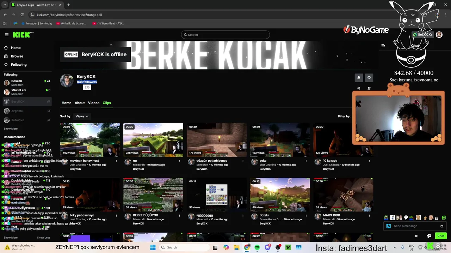Switch to the Home channel tab
Viewport: 451px width, 253px height.
[x=66, y=103]
